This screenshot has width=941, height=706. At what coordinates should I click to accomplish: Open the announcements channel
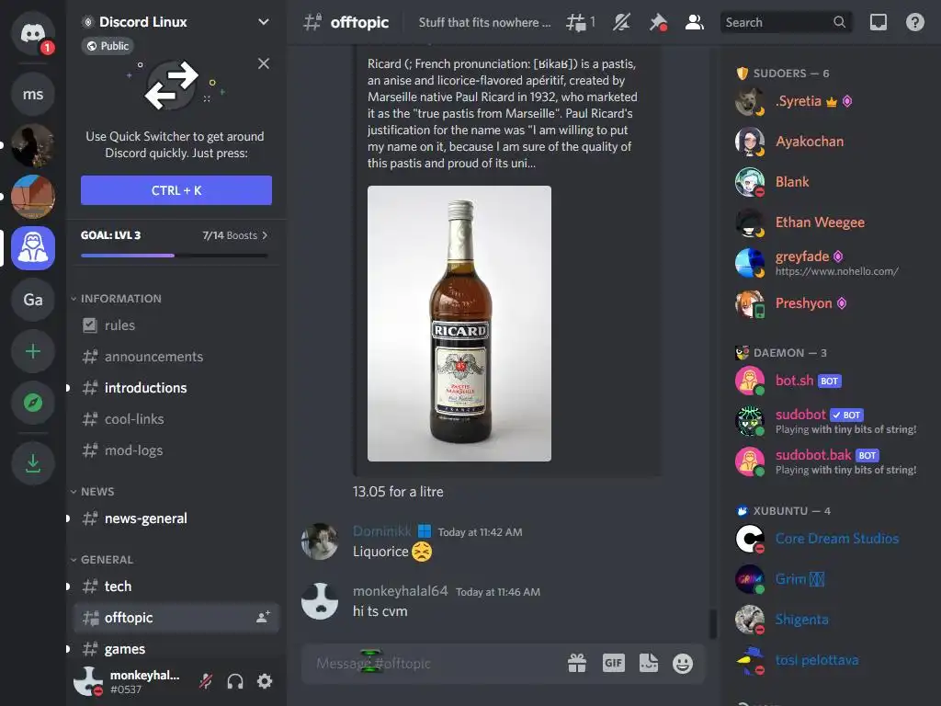[x=176, y=357]
